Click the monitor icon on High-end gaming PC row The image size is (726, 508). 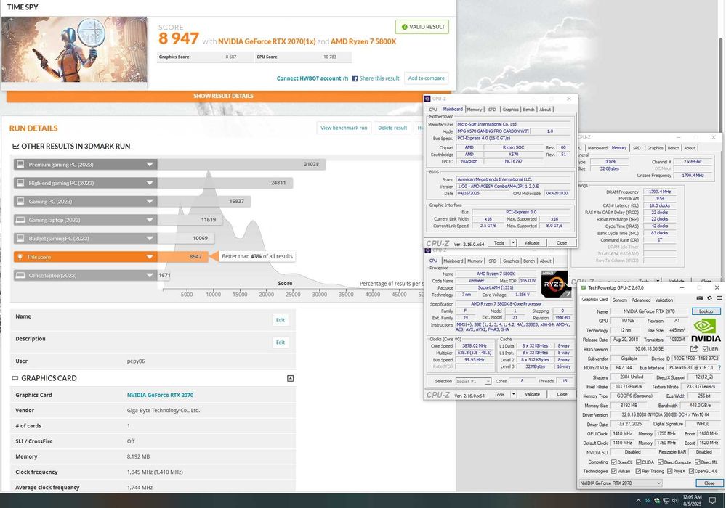click(x=20, y=183)
